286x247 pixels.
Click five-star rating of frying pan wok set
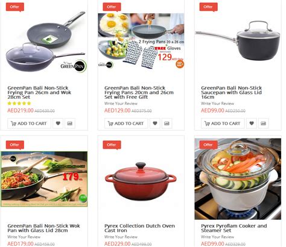[x=19, y=104]
